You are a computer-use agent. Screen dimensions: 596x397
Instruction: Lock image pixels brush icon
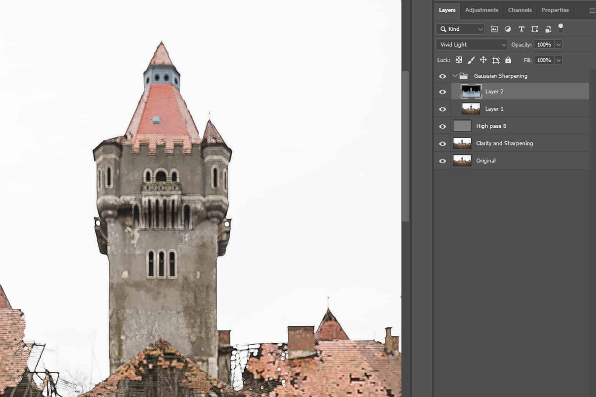pyautogui.click(x=471, y=60)
